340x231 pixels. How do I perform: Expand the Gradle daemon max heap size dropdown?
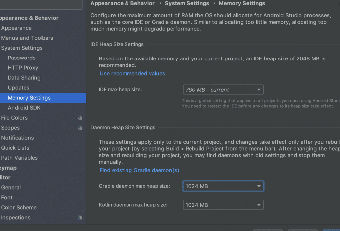[x=223, y=186]
